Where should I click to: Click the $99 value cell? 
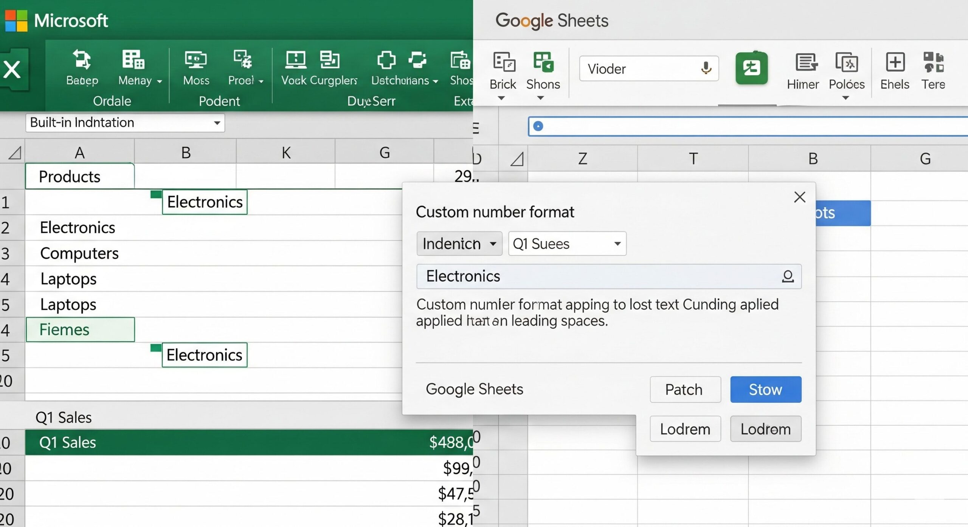[x=458, y=468]
